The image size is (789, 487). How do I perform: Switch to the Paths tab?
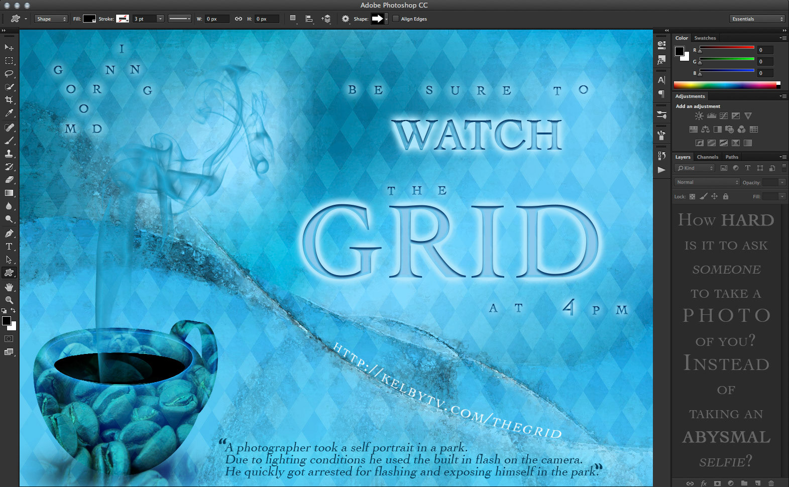click(x=732, y=157)
